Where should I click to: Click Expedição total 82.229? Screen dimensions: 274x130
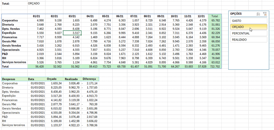pos(215,33)
